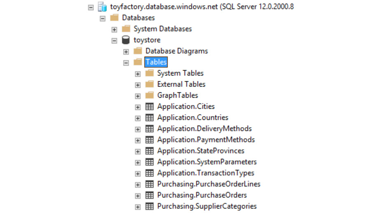
Task: Click the System Databases folder icon
Action: pos(126,29)
